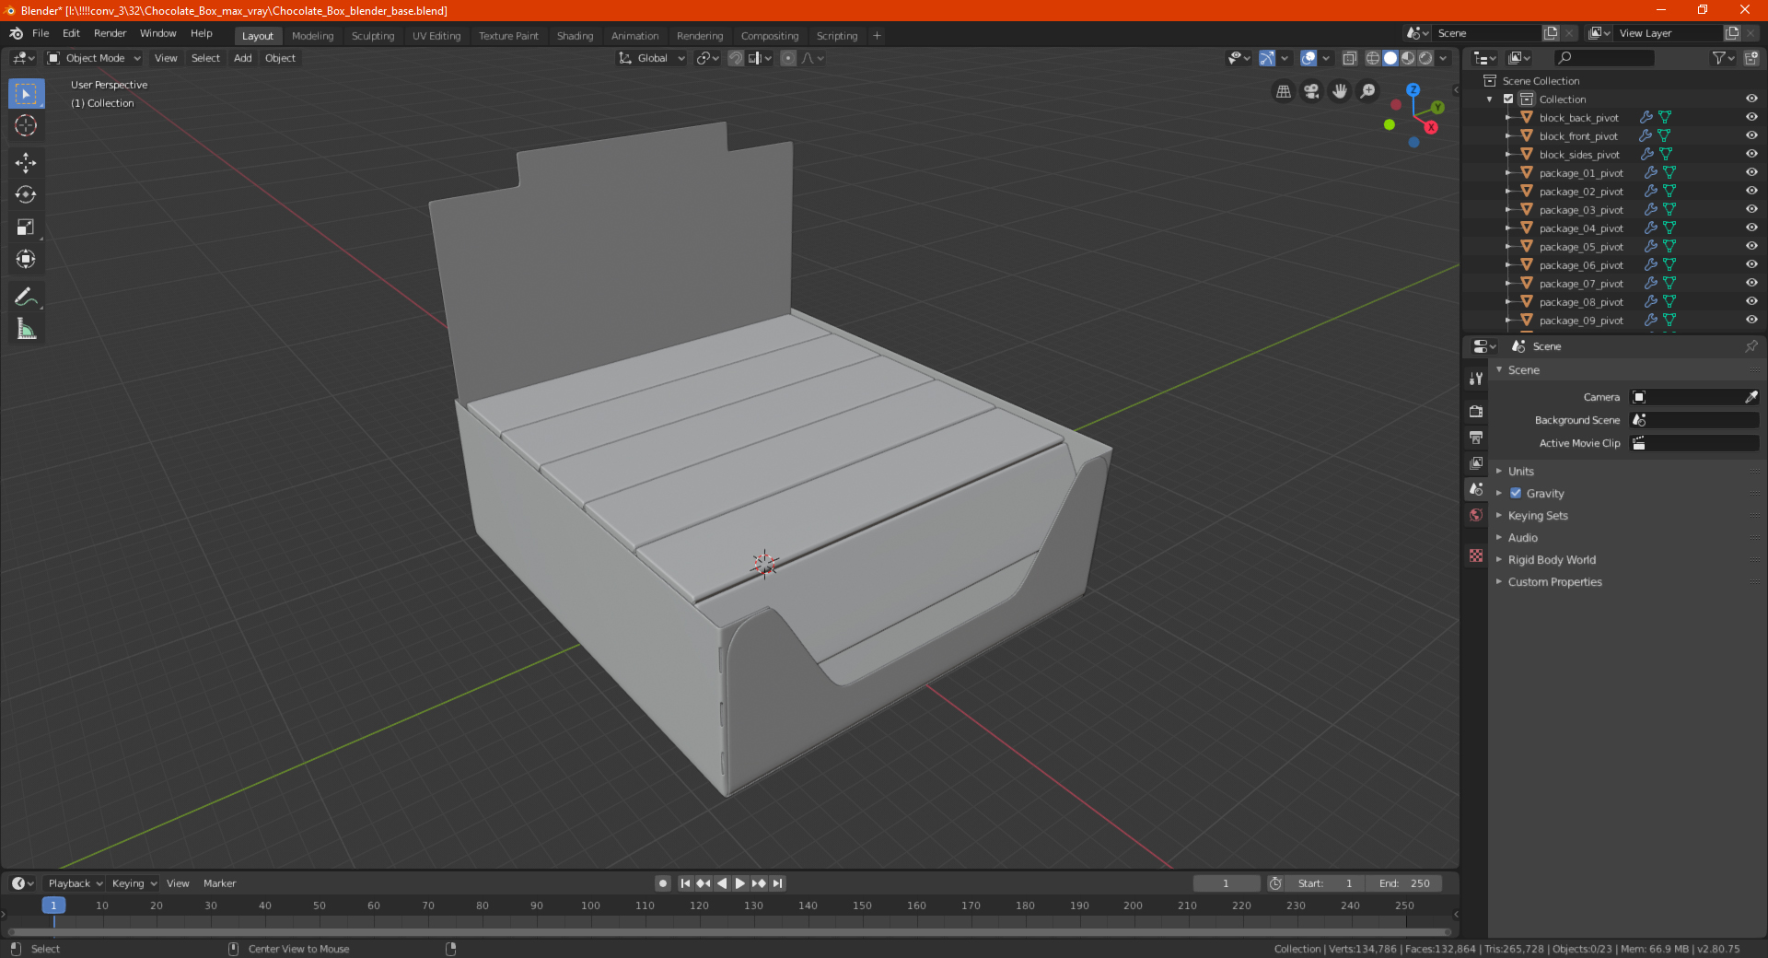
Task: Toggle viewport gizmos
Action: (x=1267, y=58)
